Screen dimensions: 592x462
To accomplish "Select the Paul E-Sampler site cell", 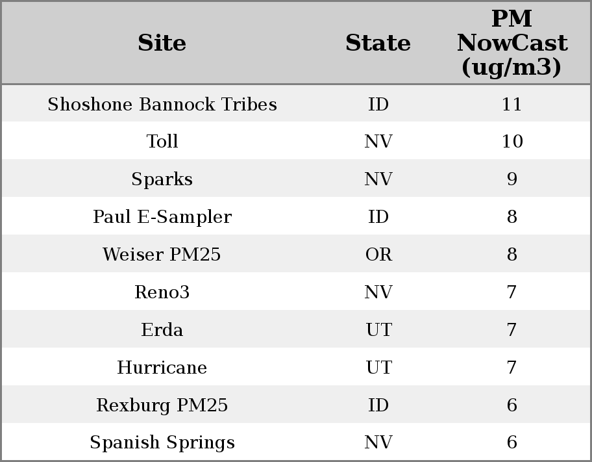I will [x=162, y=217].
